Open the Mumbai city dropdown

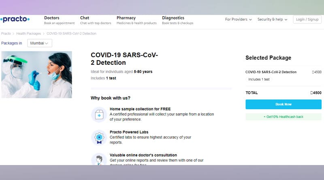coord(39,43)
